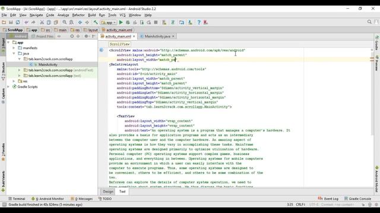Open the Messages tool window
The width and height of the screenshot is (380, 213).
[82, 199]
